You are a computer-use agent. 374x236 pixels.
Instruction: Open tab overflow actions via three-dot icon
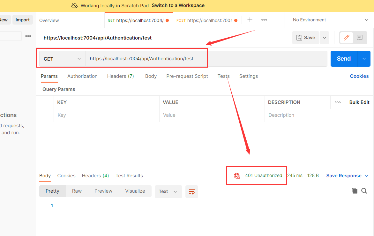click(264, 19)
